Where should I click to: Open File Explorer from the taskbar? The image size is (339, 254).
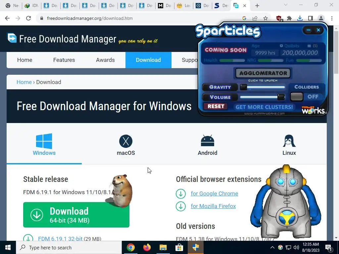163,247
